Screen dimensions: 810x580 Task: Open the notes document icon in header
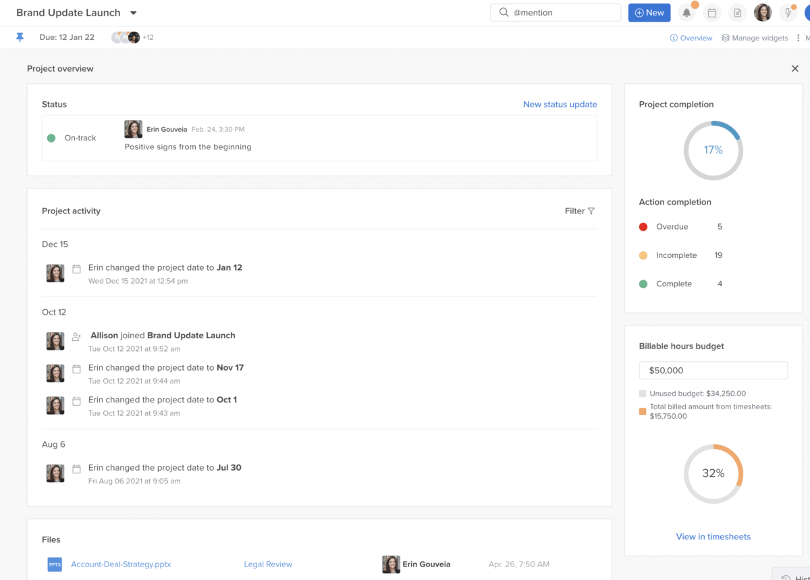(x=737, y=12)
